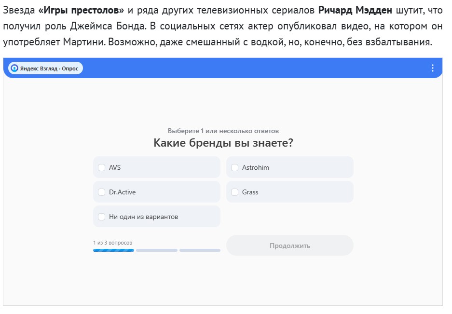Click the Продолжить button
Image resolution: width=452 pixels, height=314 pixels.
click(290, 246)
